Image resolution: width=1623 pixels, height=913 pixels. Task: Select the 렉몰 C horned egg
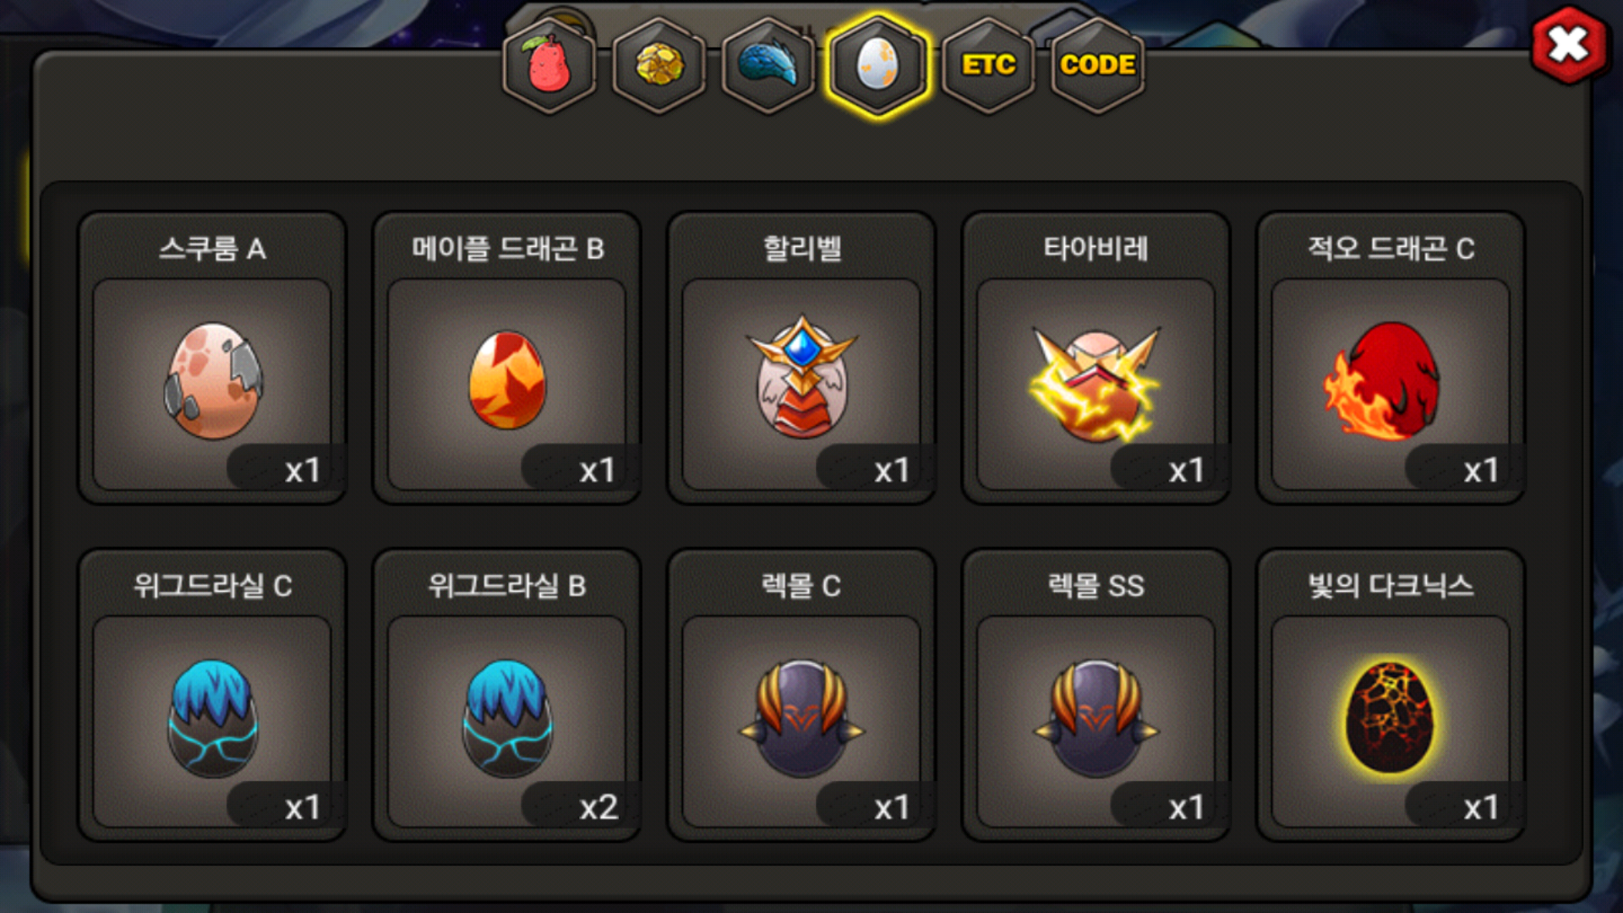tap(801, 695)
